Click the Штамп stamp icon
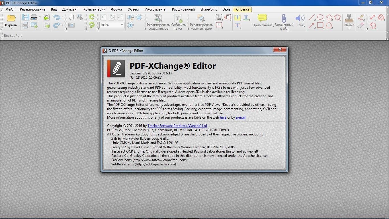This screenshot has height=219, width=389. coord(349,18)
